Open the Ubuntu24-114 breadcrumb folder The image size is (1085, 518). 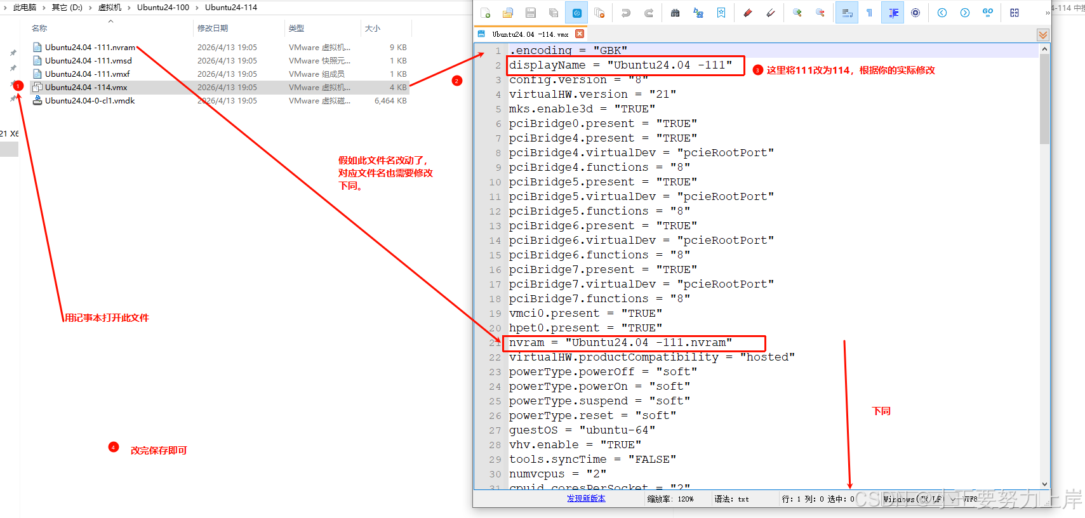tap(231, 8)
